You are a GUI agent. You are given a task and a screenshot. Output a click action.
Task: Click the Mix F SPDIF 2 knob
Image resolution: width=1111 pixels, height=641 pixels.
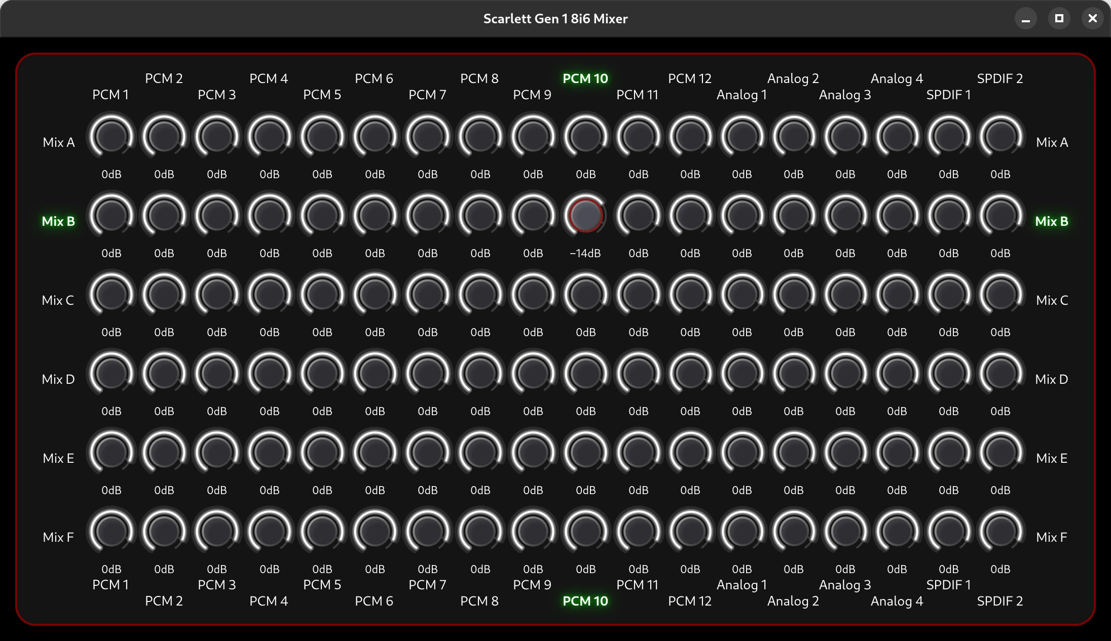[1001, 531]
